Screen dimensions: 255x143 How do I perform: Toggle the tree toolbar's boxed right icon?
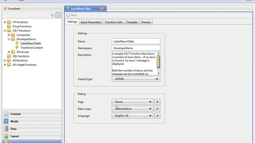tap(58, 15)
